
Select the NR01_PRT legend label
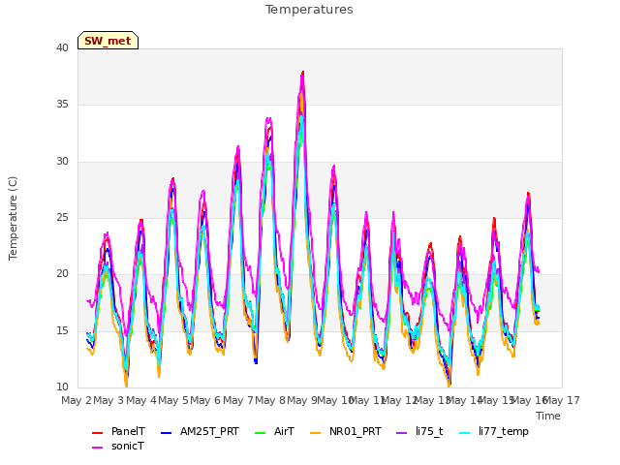click(356, 431)
